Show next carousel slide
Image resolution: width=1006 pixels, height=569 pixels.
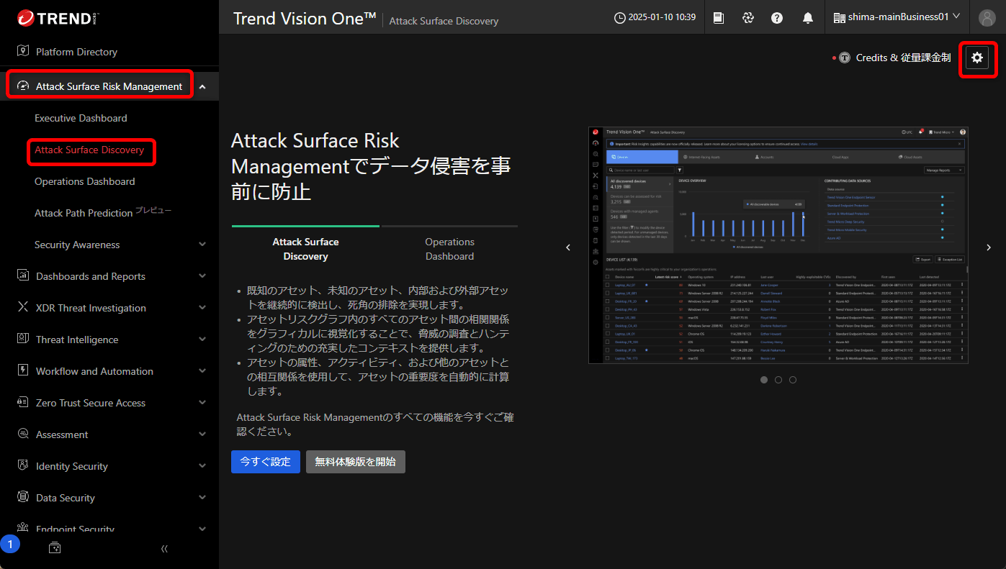[x=989, y=247]
